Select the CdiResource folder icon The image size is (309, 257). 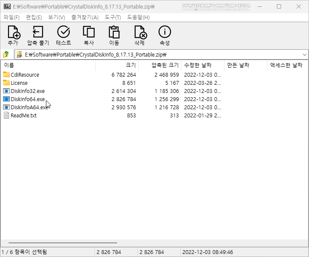[6, 75]
